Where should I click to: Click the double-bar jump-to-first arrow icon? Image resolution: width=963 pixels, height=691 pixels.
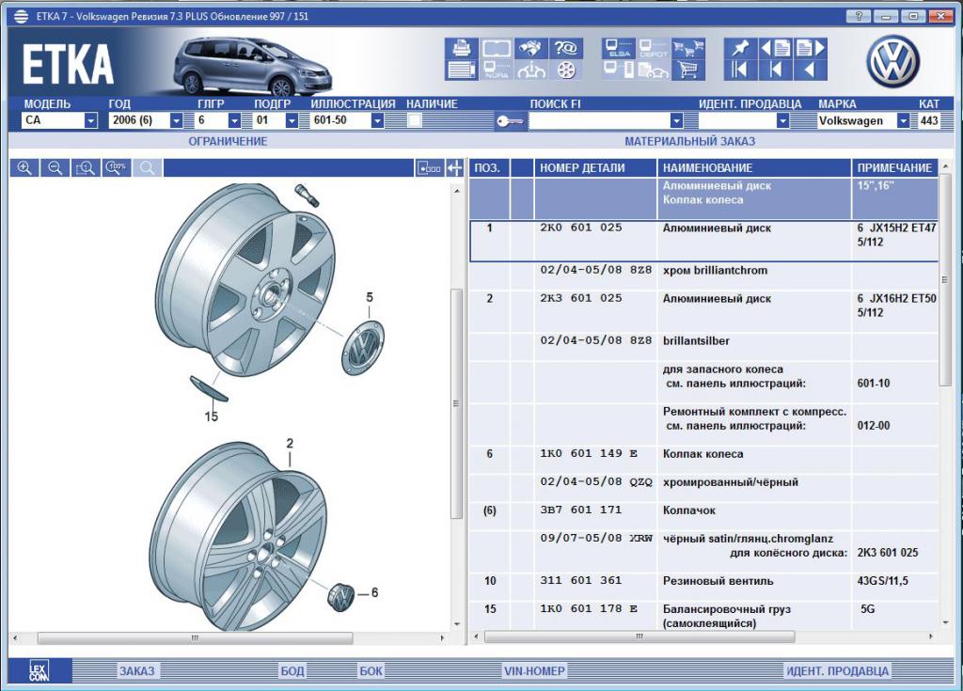tap(739, 70)
